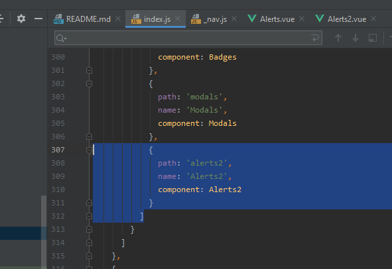Collapse fold marker at line 312

coord(89,216)
